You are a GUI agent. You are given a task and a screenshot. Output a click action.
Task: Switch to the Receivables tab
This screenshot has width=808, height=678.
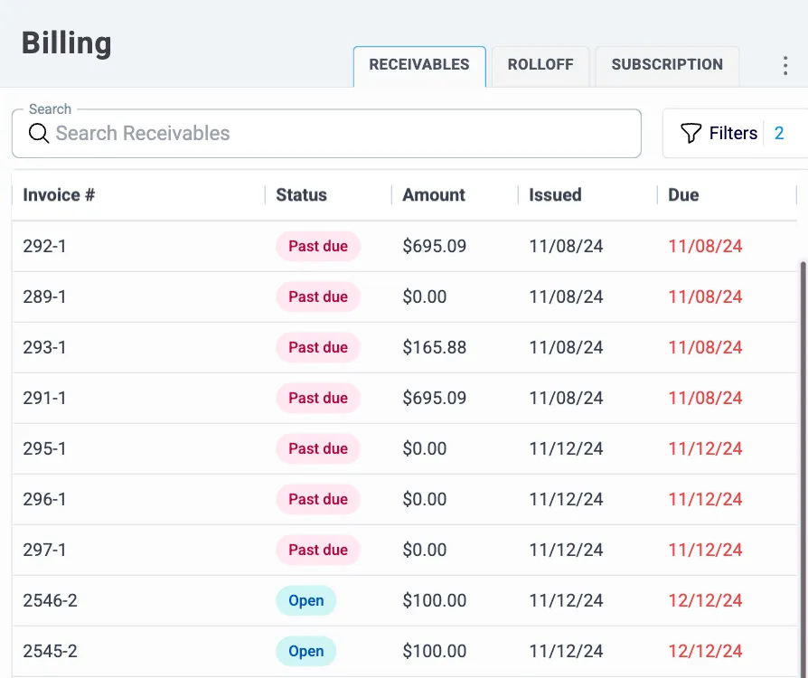(419, 65)
